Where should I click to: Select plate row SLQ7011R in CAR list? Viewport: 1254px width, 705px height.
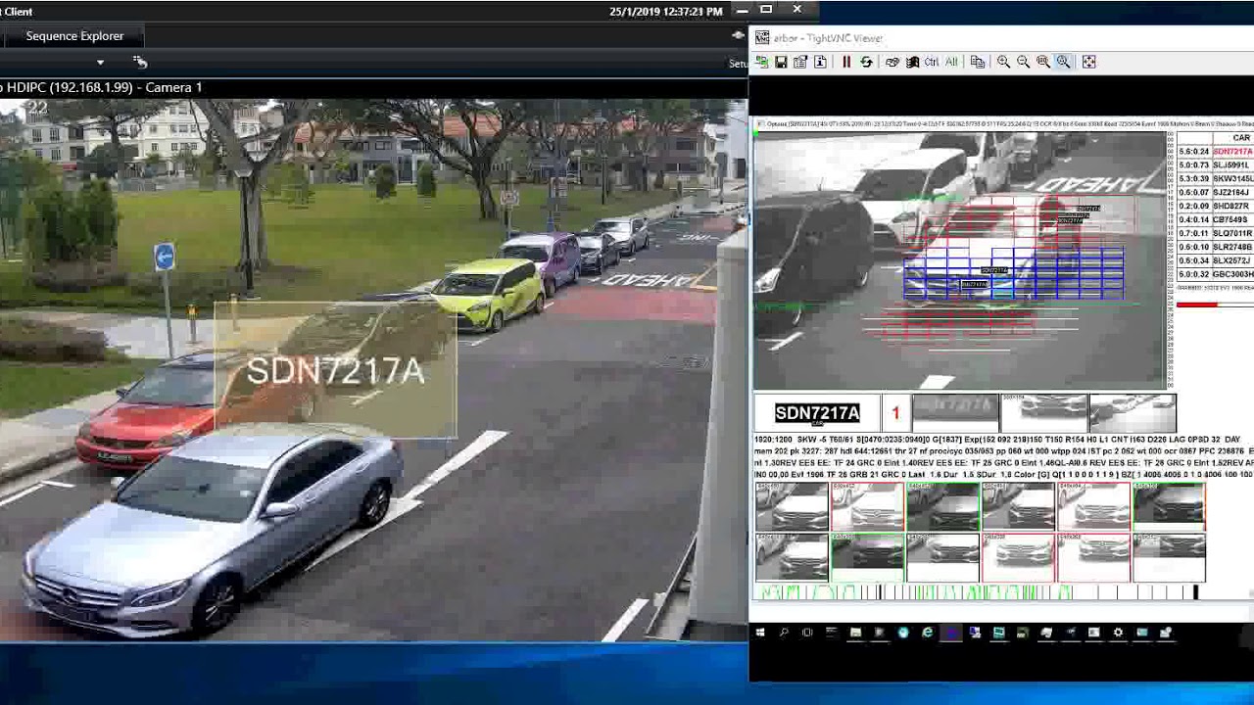pos(1216,234)
